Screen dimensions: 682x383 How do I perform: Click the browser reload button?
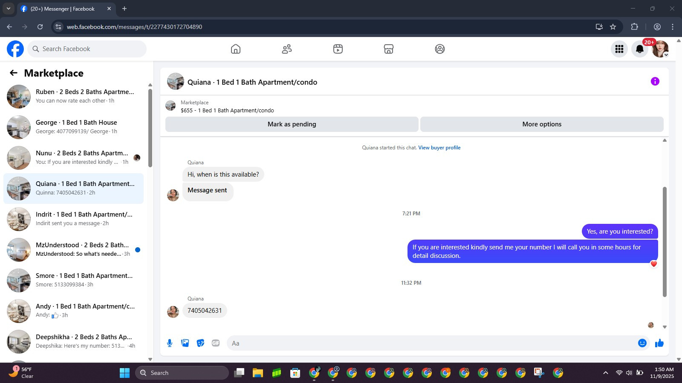[40, 27]
